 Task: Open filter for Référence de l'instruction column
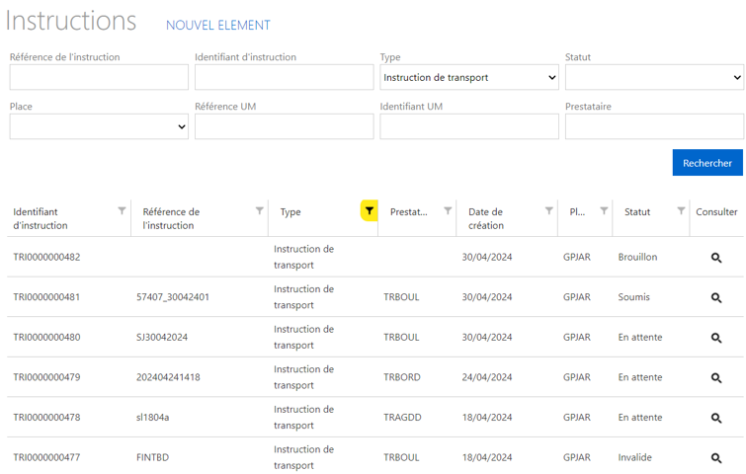pos(259,210)
